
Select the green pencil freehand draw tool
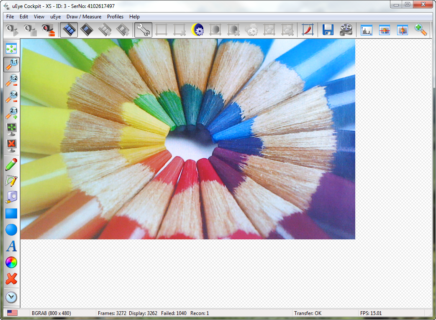[11, 165]
